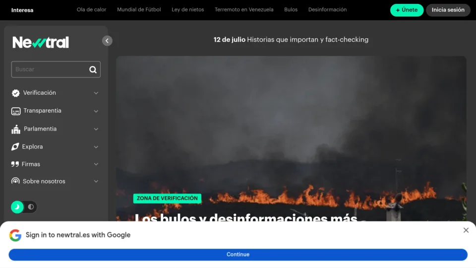
Task: Enable dark mode moon toggle
Action: click(17, 207)
